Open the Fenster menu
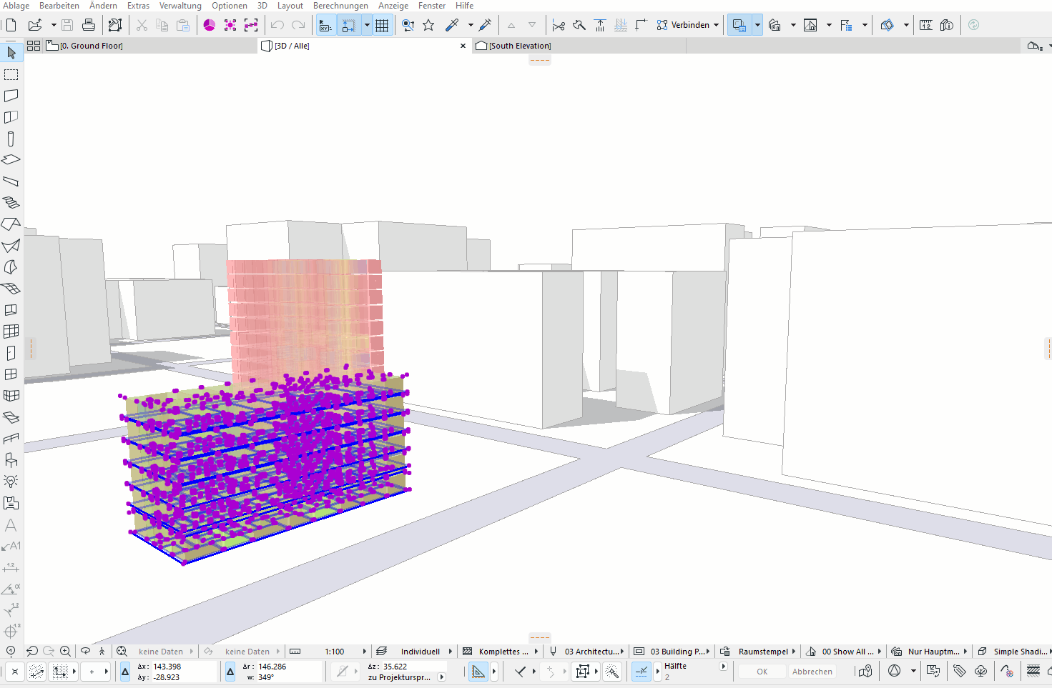 pos(432,6)
